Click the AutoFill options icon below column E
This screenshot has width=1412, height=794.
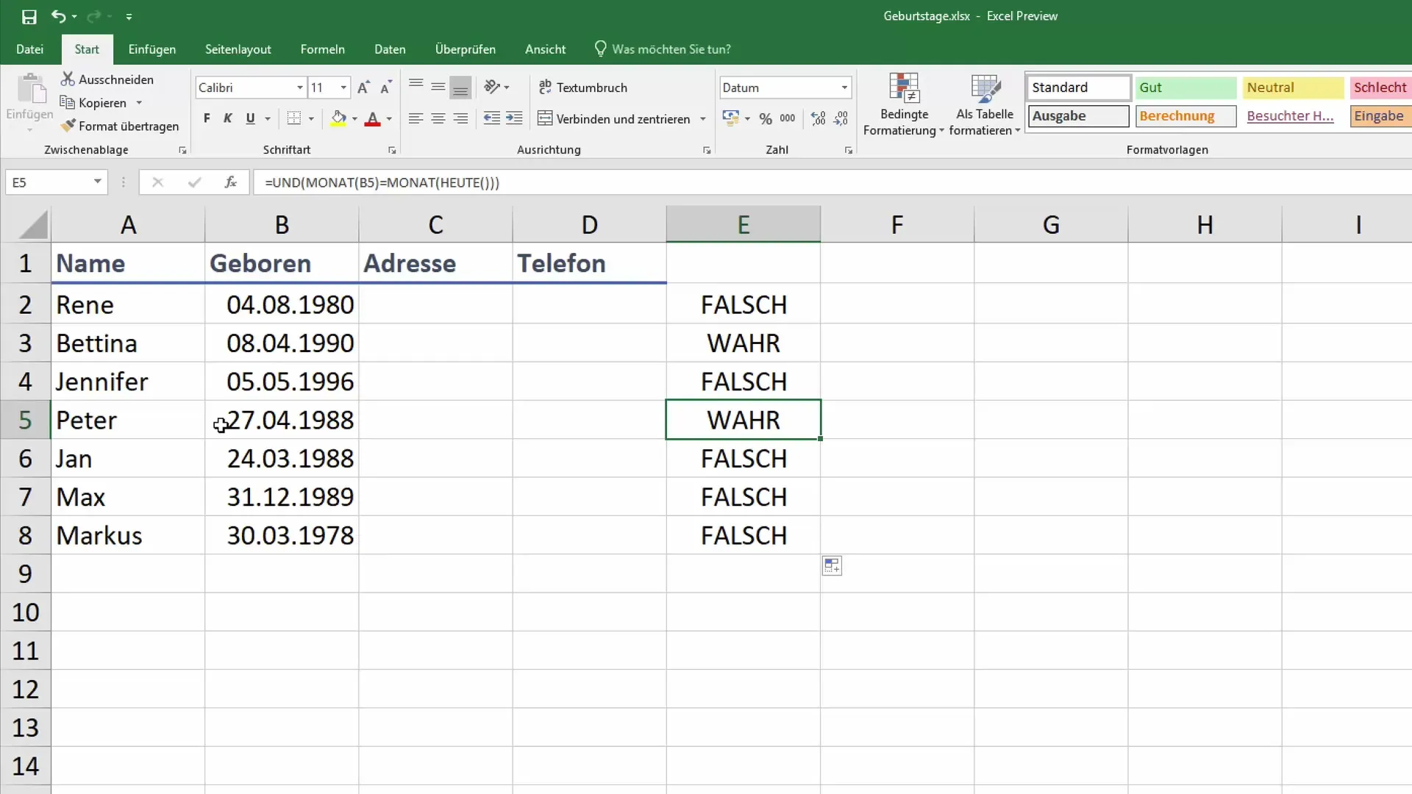click(832, 565)
